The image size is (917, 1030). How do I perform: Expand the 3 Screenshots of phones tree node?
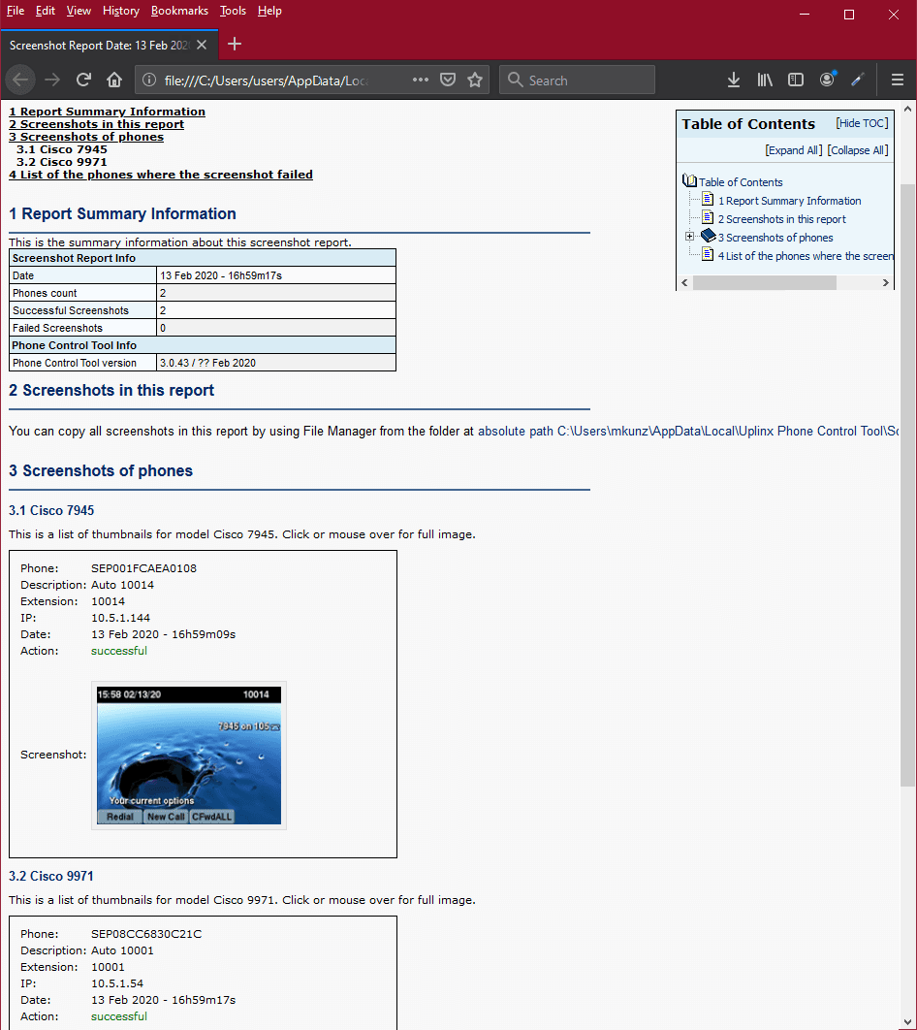(x=689, y=237)
